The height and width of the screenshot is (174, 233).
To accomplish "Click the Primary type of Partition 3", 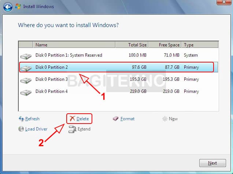I will 191,79.
